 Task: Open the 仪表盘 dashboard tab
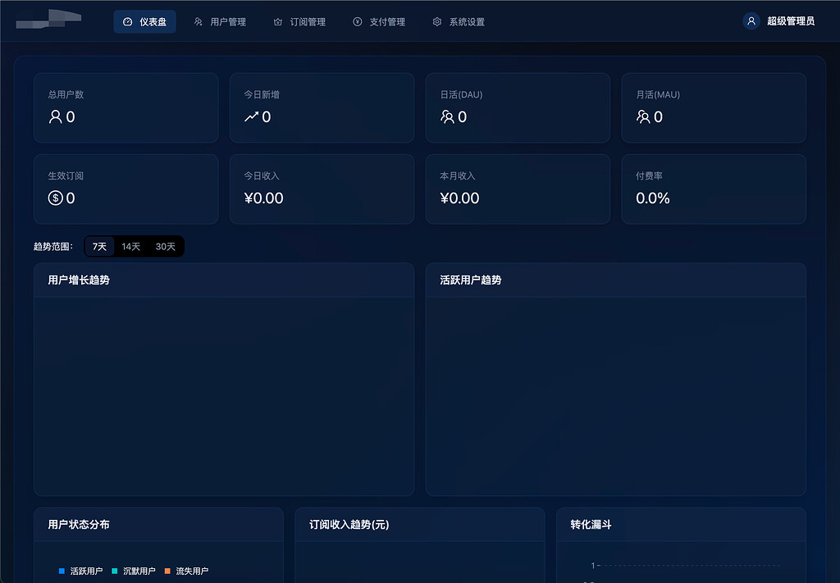pyautogui.click(x=144, y=22)
